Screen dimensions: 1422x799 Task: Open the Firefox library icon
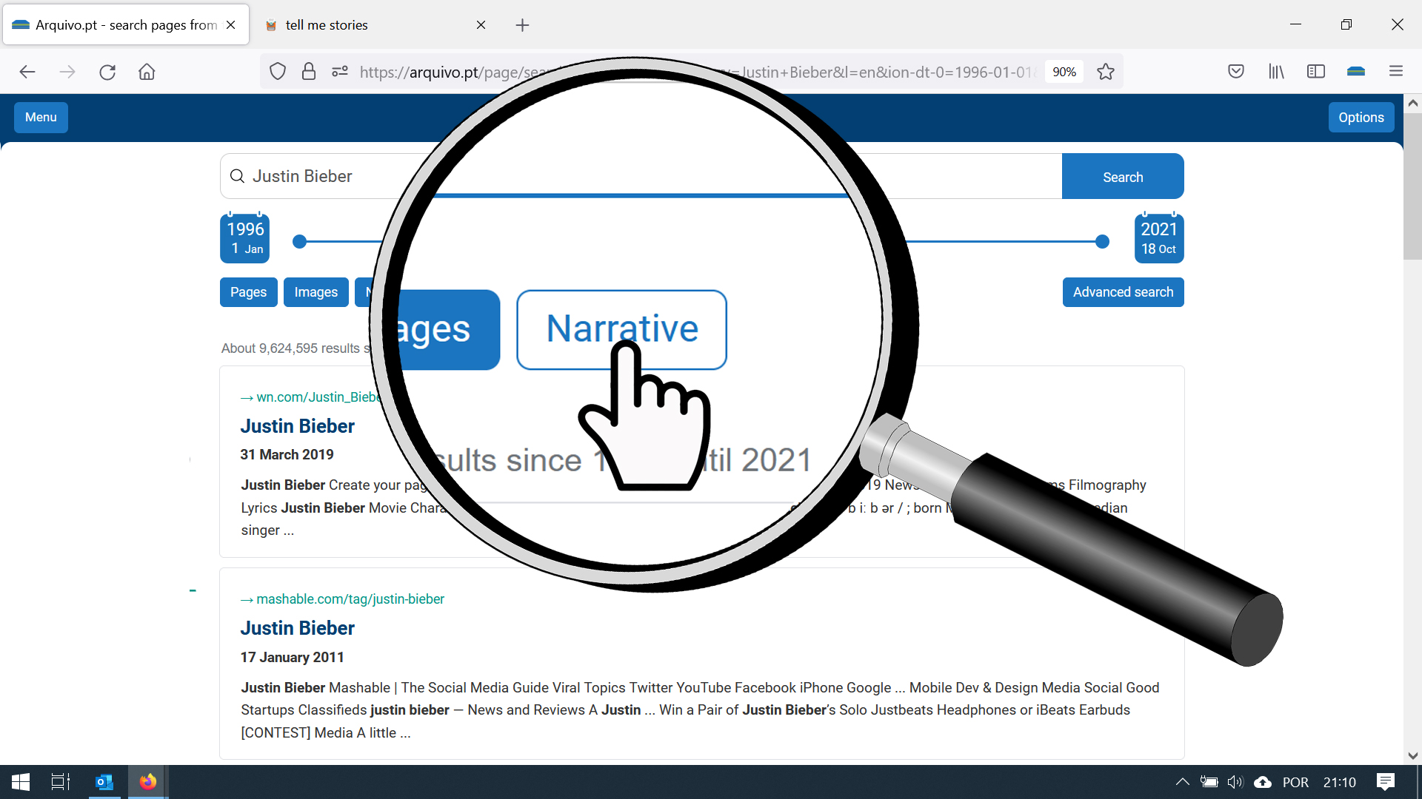click(1276, 72)
